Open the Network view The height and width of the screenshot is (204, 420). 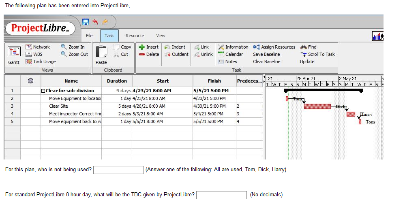pyautogui.click(x=37, y=47)
